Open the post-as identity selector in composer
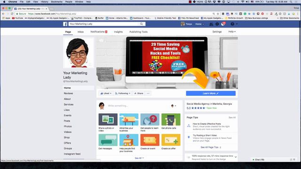The height and width of the screenshot is (169, 301). coord(174,106)
